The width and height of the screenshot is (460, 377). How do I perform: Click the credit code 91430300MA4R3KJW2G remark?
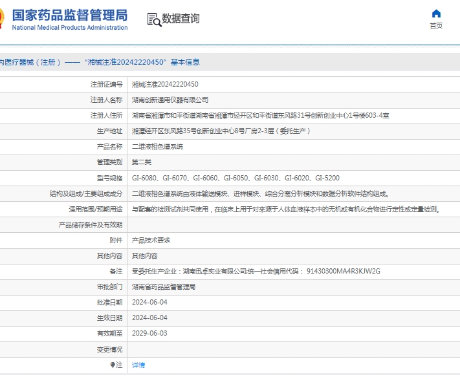click(x=256, y=271)
